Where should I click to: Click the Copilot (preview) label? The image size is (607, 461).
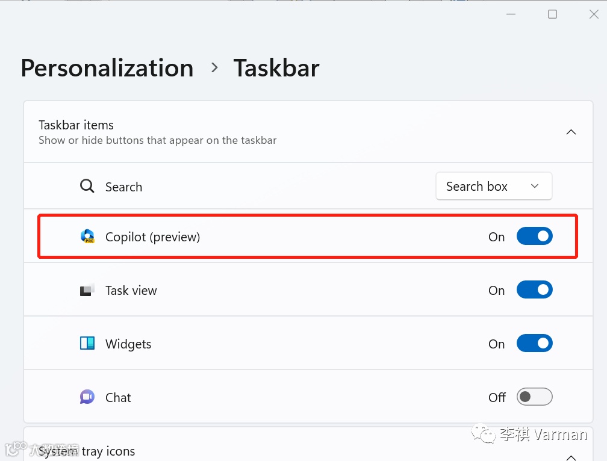(x=152, y=237)
